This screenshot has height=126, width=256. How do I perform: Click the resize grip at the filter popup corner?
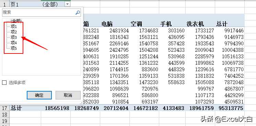(x=81, y=103)
